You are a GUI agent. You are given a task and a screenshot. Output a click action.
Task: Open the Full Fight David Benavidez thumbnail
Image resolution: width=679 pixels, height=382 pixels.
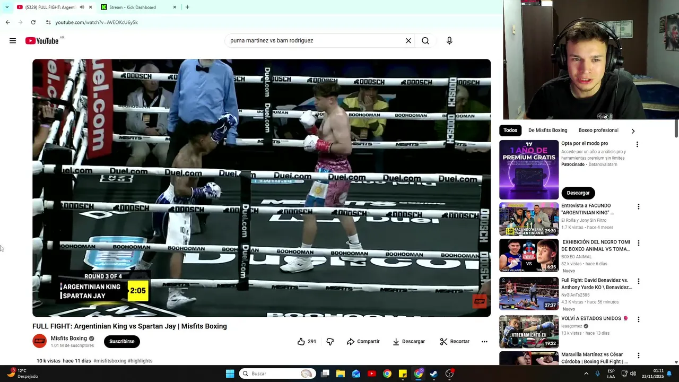529,293
